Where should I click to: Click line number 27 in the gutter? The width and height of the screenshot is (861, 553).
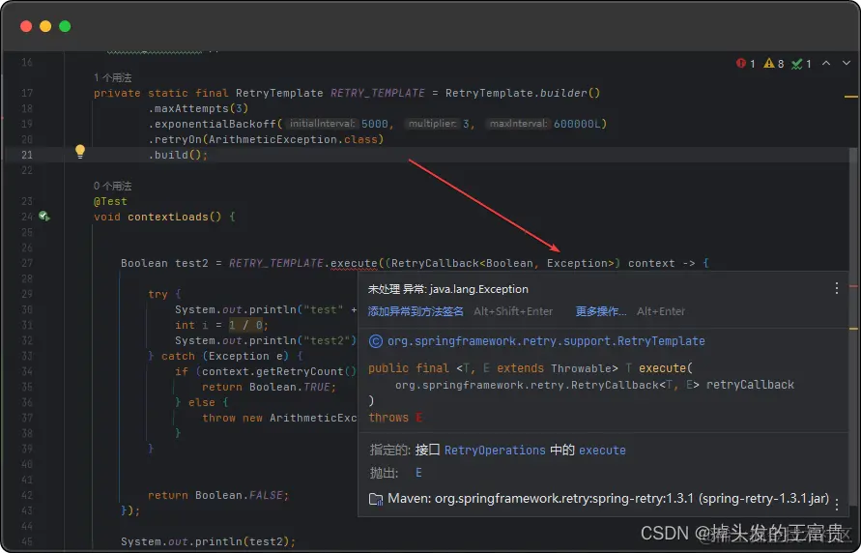26,263
